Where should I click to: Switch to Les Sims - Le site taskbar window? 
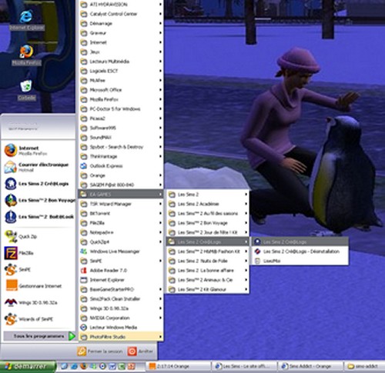245,366
